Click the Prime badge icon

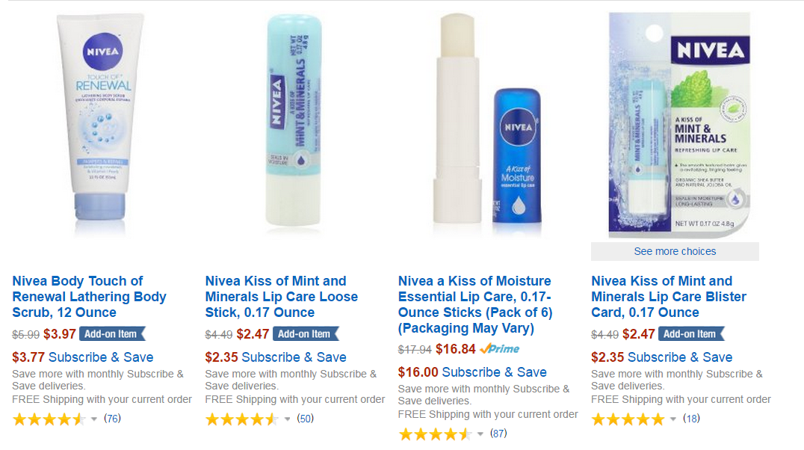point(499,349)
